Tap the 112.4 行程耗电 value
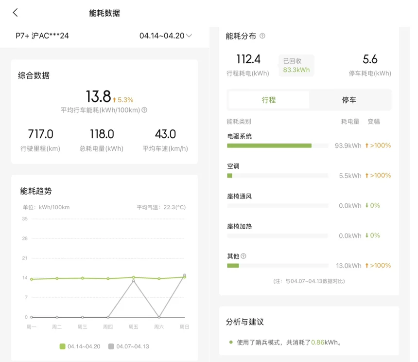The height and width of the screenshot is (362, 418). point(248,59)
